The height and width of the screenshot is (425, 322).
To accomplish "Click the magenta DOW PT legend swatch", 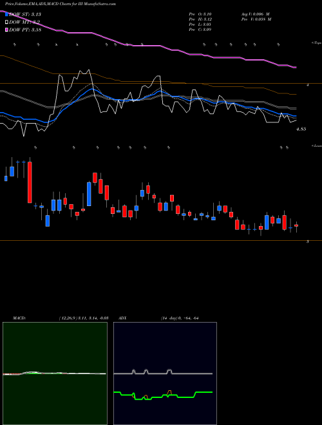I will [x=7, y=30].
